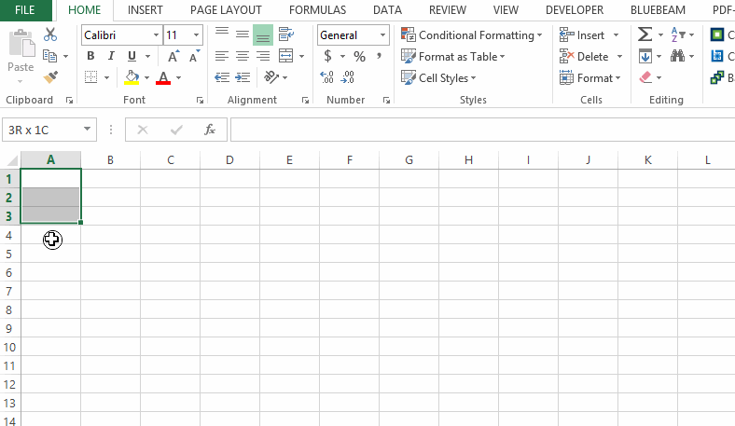
Task: Click the AutoSum sigma icon
Action: [645, 34]
